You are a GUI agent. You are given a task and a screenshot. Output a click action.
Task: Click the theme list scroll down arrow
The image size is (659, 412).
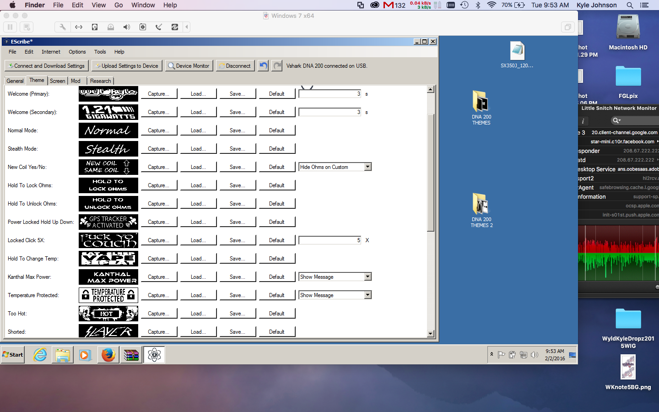pyautogui.click(x=430, y=334)
